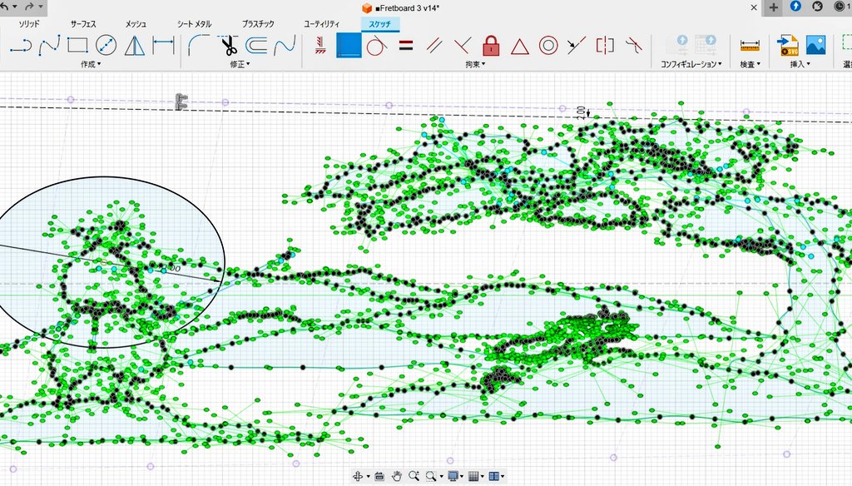Open the Zoom Window dropdown arrow
The image size is (852, 486).
point(441,477)
